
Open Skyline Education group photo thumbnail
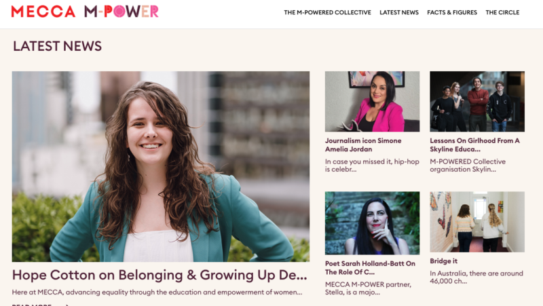point(477,101)
